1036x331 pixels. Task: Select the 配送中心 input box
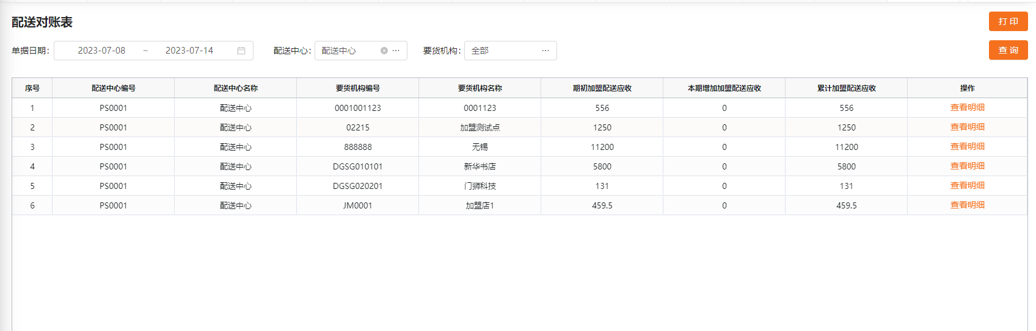coord(361,51)
